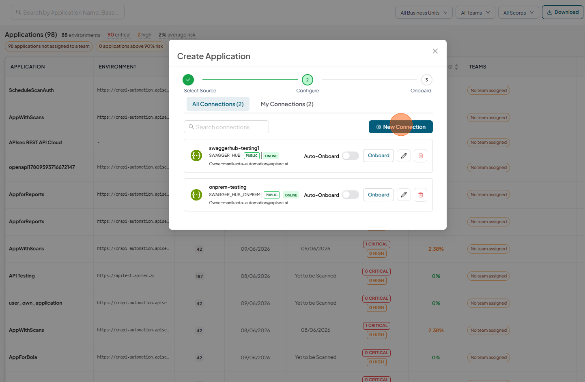Switch to My Connections (2) tab
Viewport: 585px width, 382px height.
pyautogui.click(x=287, y=104)
